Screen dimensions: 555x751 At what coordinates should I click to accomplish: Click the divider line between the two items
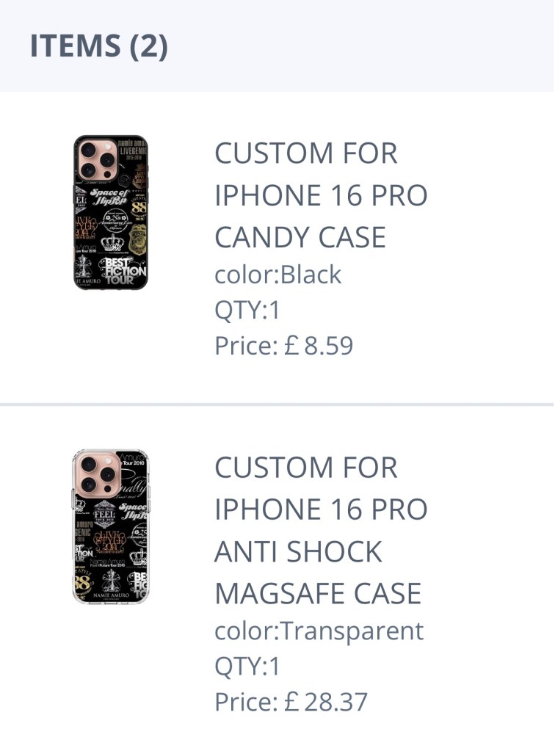277,404
